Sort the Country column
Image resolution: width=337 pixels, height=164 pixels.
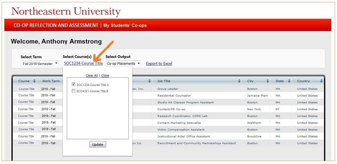pos(321,81)
